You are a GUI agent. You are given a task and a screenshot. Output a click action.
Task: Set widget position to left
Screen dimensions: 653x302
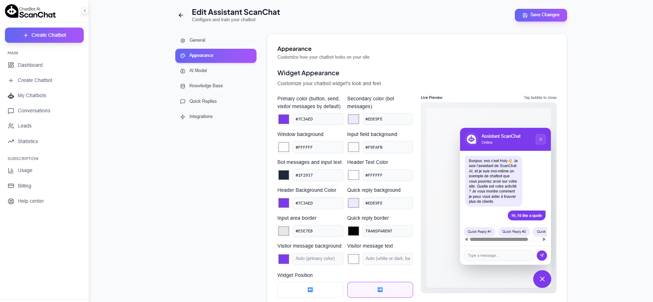[310, 290]
